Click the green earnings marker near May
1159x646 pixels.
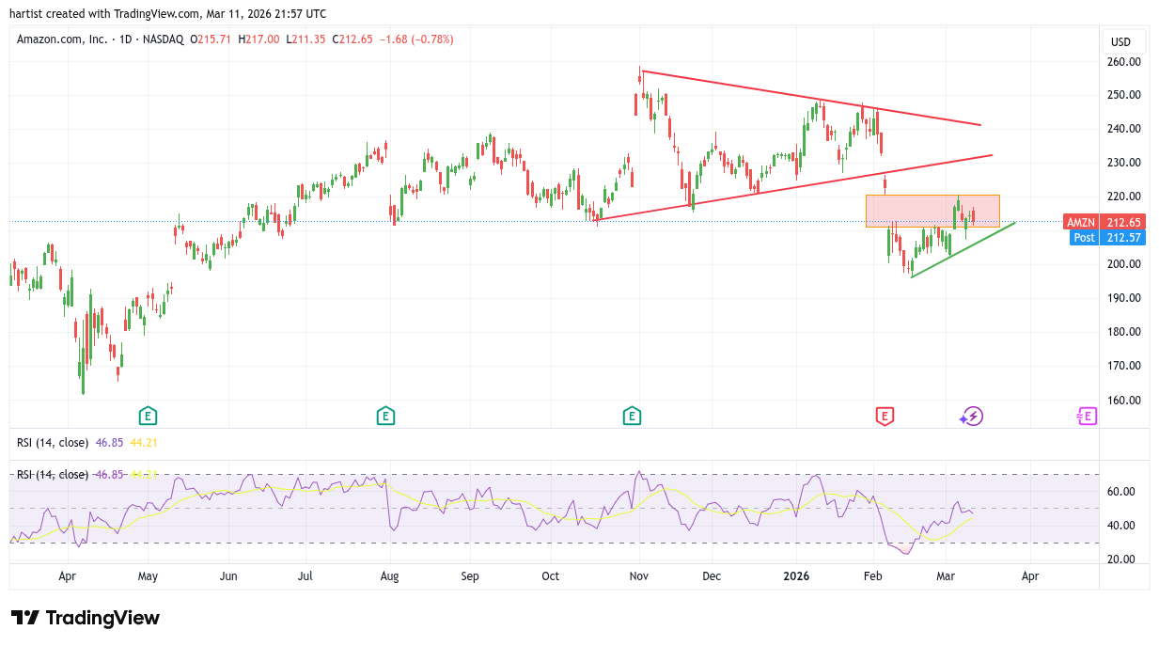click(148, 415)
